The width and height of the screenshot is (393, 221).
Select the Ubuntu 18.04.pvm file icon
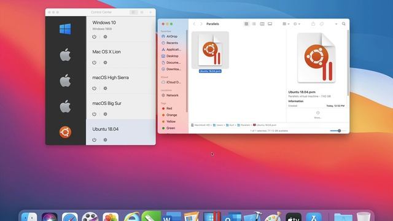[210, 50]
